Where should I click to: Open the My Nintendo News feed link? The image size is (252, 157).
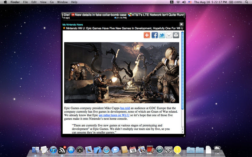pos(73,25)
